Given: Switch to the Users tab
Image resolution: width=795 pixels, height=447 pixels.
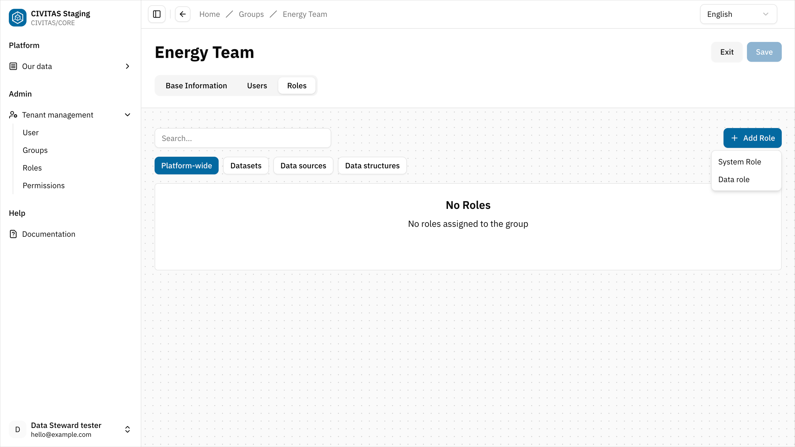Looking at the screenshot, I should point(257,86).
